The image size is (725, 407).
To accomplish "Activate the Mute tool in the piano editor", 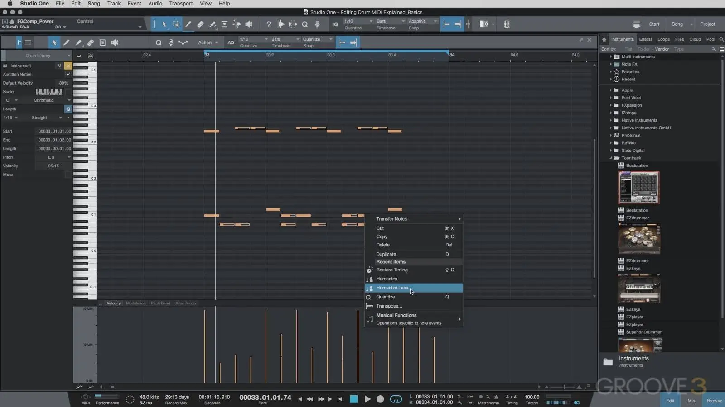I will pos(102,43).
